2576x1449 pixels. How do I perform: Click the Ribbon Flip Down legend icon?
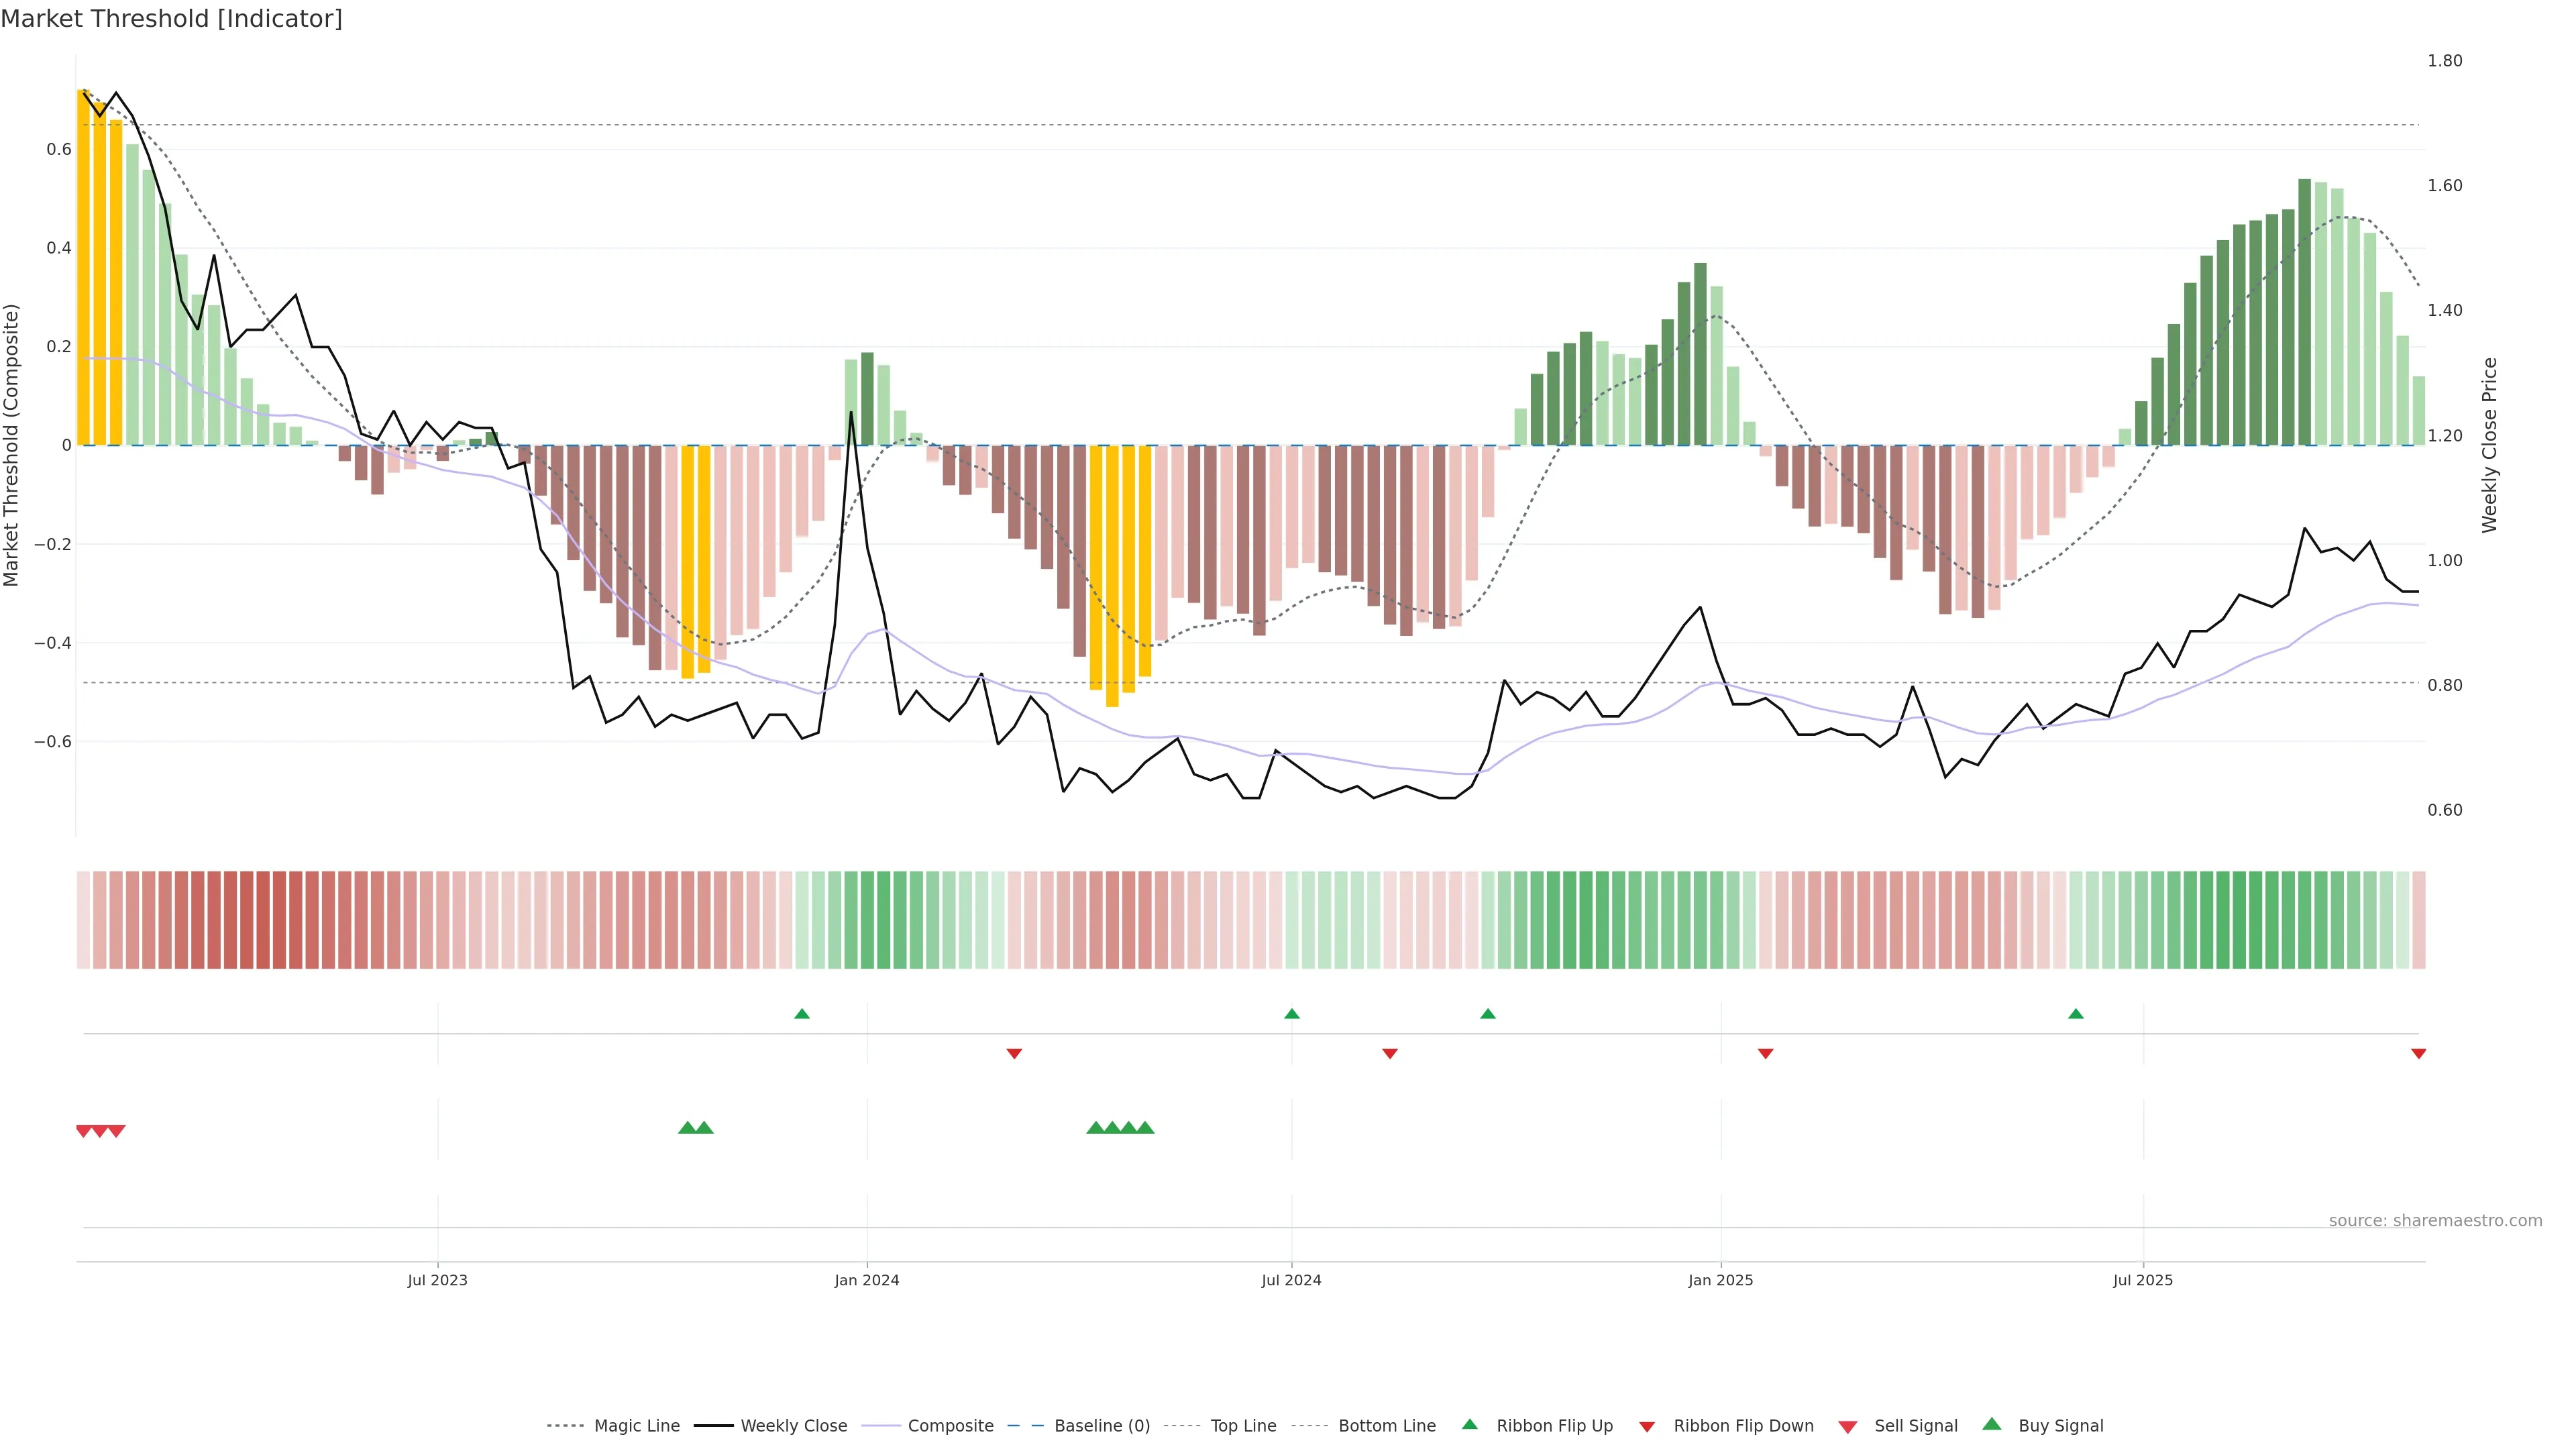tap(1646, 1427)
